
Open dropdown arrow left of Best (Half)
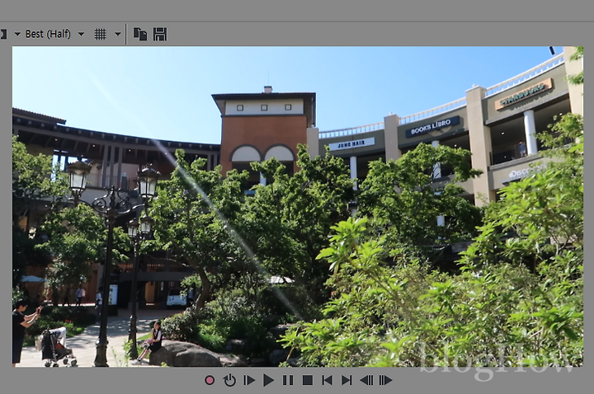[x=17, y=34]
